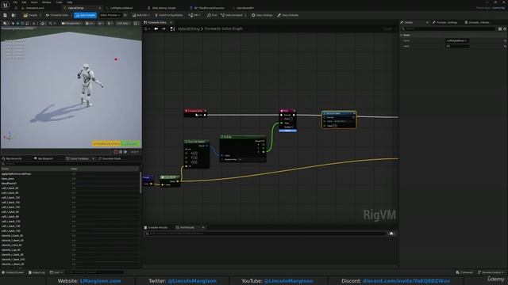
Task: Select the base_pose curve row
Action: pyautogui.click(x=71, y=178)
